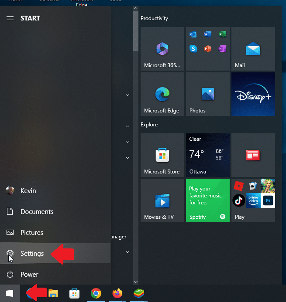Open the Disney+ tile
The width and height of the screenshot is (286, 302).
253,94
